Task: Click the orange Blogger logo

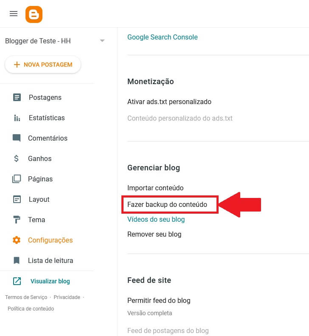Action: click(x=34, y=14)
